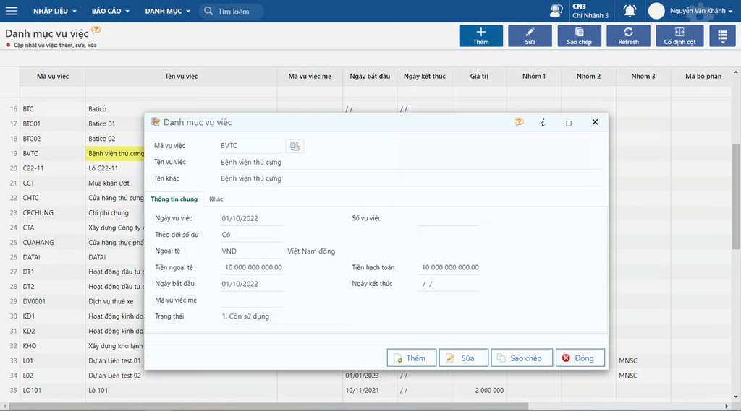The image size is (741, 411).
Task: Click the Ngày bắt đầu field in dialog
Action: point(251,284)
